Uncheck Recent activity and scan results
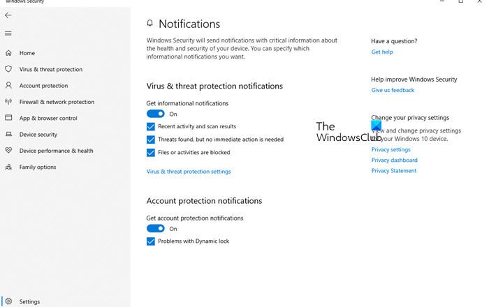Image resolution: width=489 pixels, height=307 pixels. [150, 127]
